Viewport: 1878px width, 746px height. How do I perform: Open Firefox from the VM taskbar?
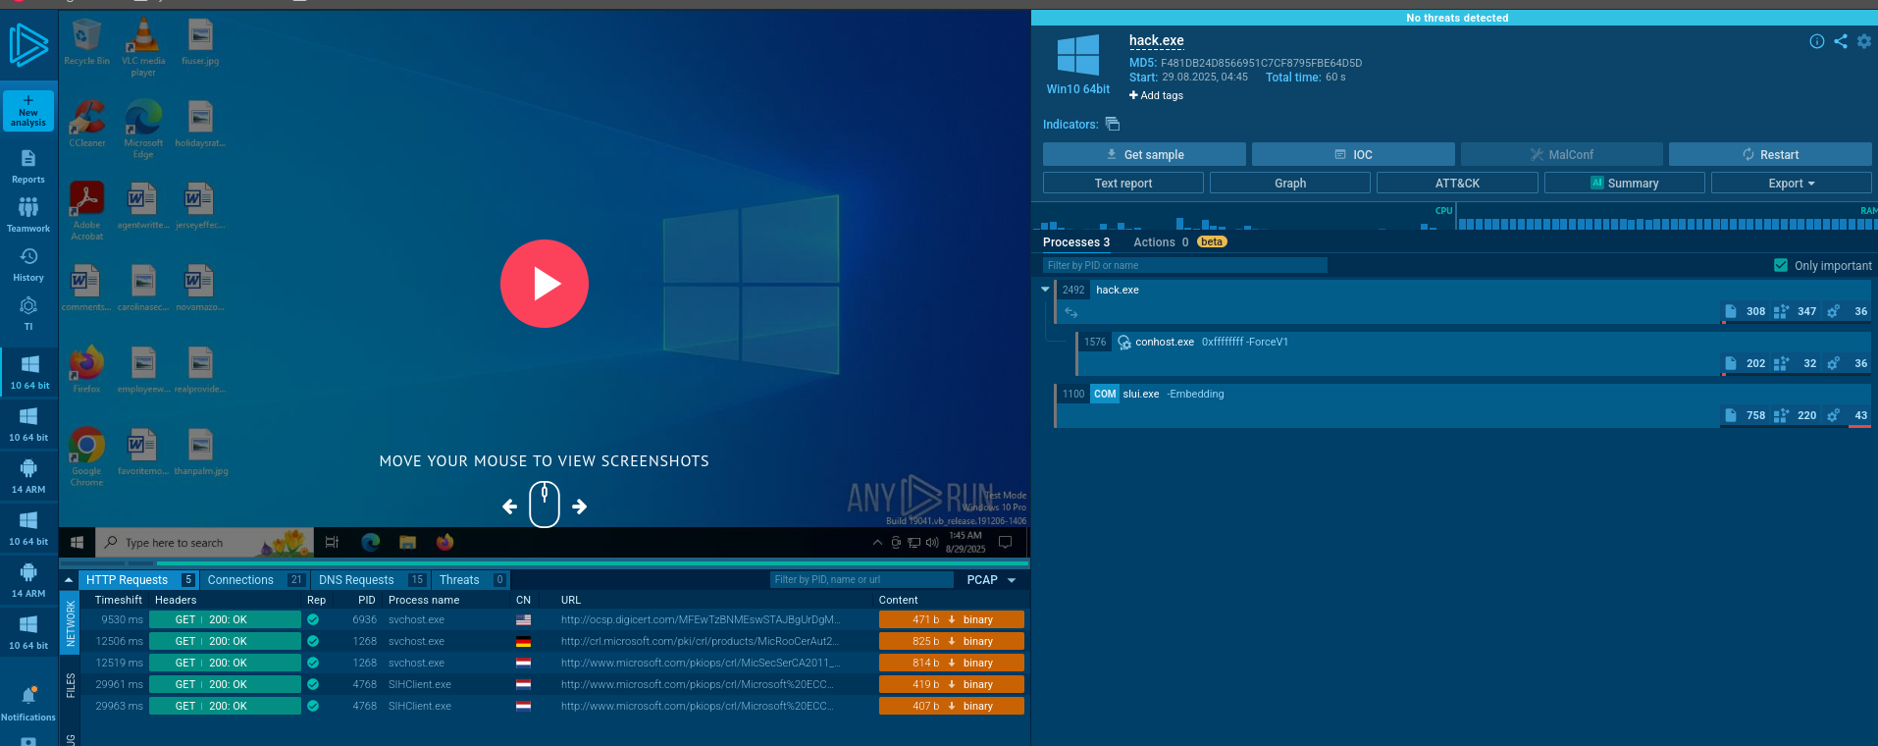(445, 542)
